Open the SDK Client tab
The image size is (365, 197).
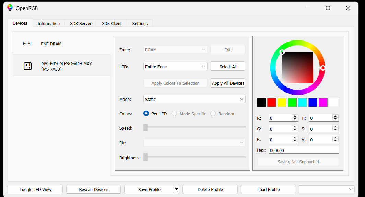click(112, 24)
